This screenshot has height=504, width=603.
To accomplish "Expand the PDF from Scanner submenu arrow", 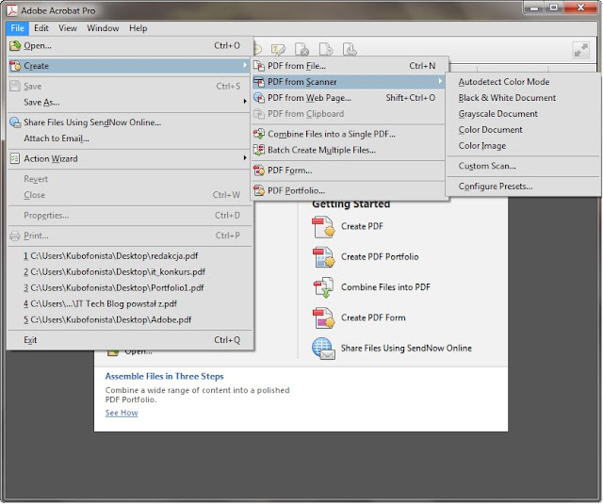I will coord(440,81).
